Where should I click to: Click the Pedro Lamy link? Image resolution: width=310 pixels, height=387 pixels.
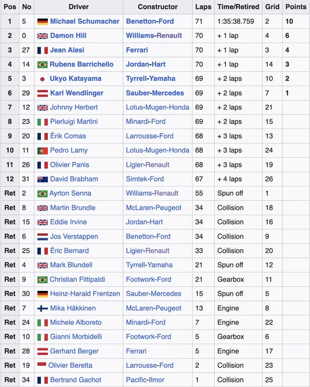point(69,150)
